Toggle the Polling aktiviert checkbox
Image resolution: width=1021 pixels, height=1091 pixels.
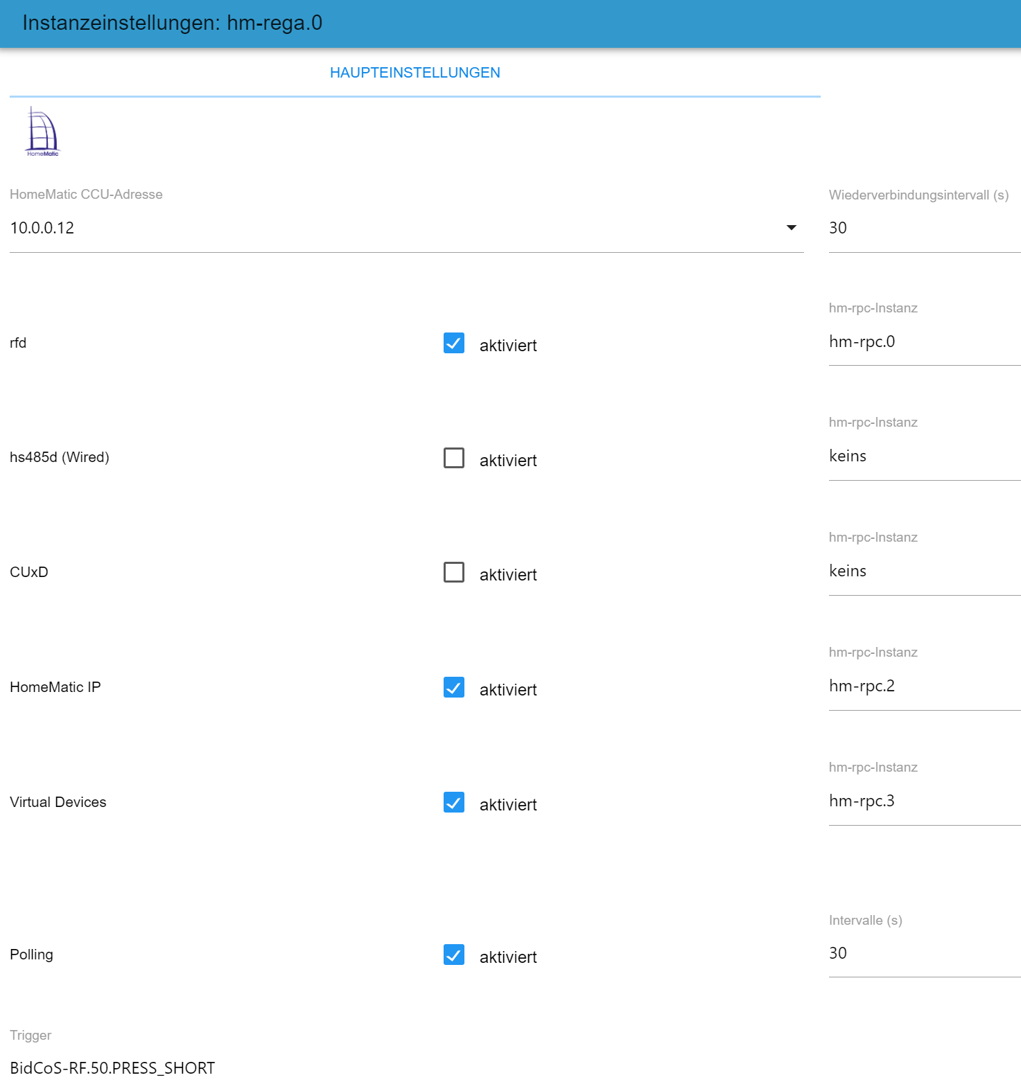coord(454,955)
